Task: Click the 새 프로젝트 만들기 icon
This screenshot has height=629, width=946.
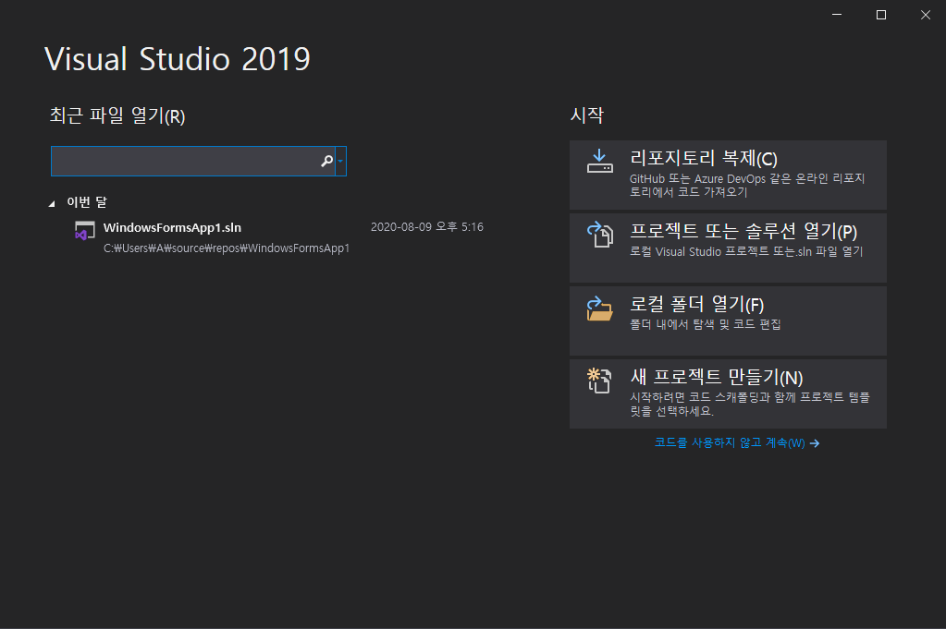Action: coord(600,381)
